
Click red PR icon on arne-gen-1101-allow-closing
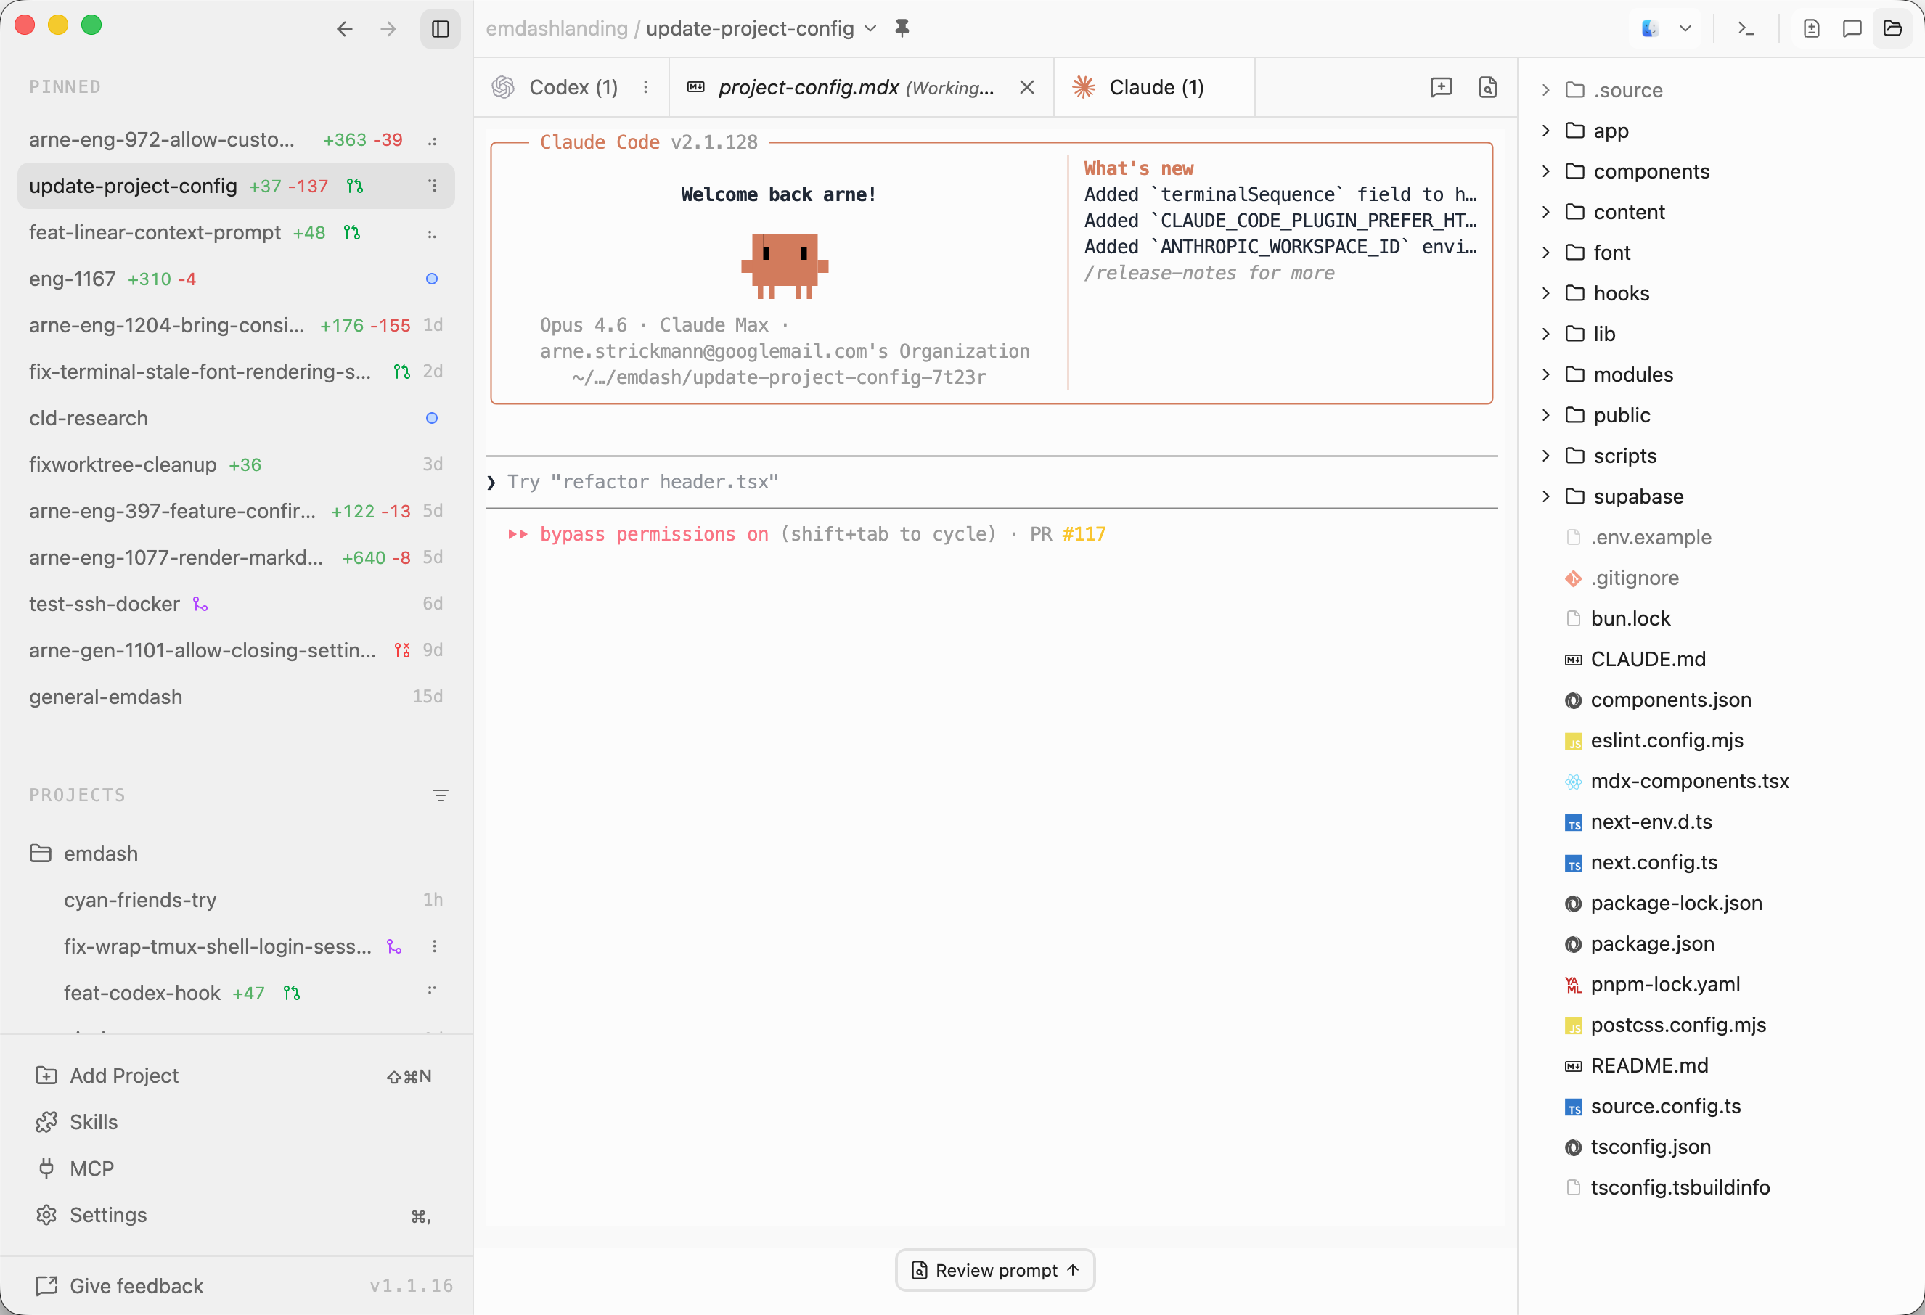(401, 650)
